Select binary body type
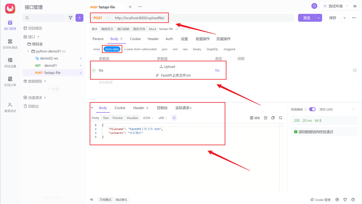The width and height of the screenshot is (362, 204). pos(197,49)
